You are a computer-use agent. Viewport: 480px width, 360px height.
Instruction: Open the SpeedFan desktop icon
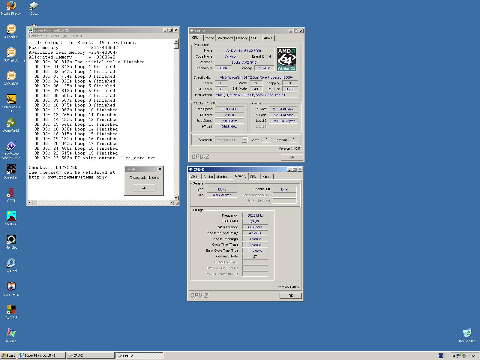point(11,172)
